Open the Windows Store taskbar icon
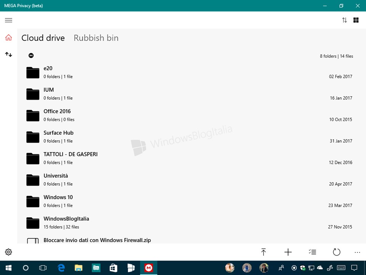The width and height of the screenshot is (366, 275). [114, 268]
